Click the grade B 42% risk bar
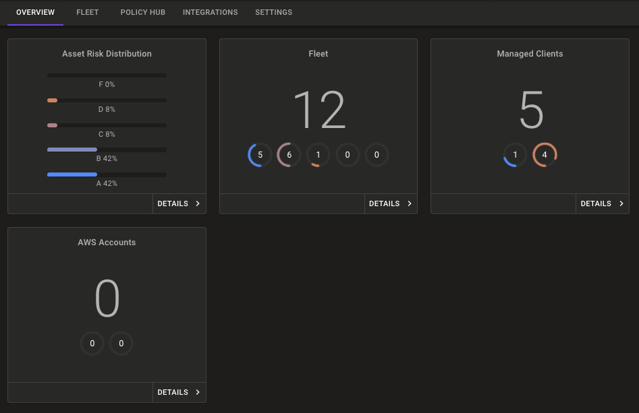The width and height of the screenshot is (639, 413). (x=107, y=150)
